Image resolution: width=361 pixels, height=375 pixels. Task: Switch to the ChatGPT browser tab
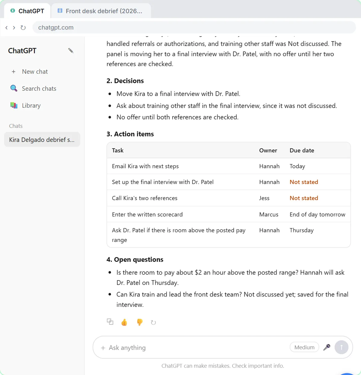pos(27,11)
